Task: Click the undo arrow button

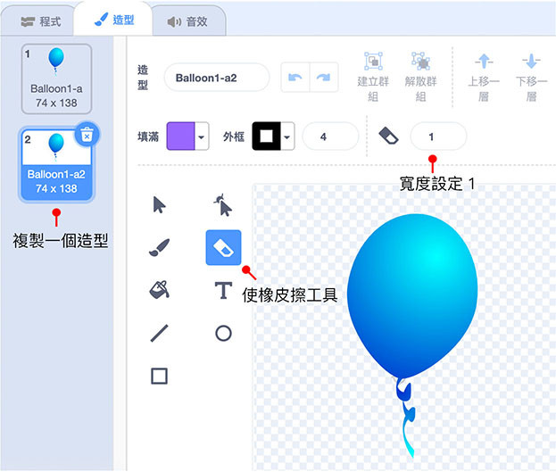Action: [295, 78]
